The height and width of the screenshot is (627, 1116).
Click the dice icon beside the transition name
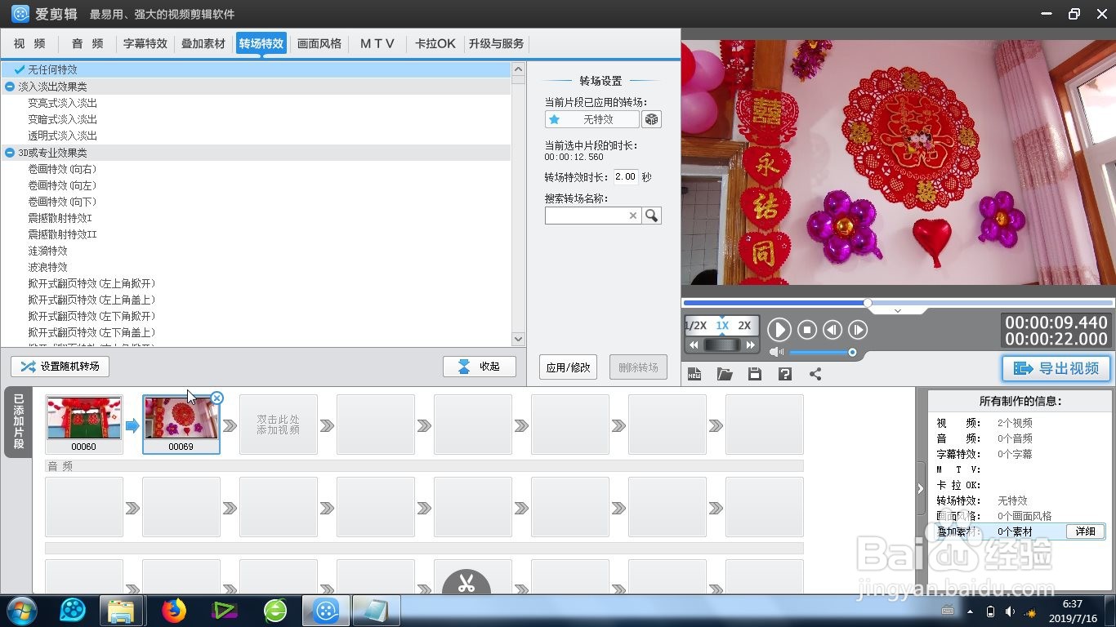(x=650, y=119)
